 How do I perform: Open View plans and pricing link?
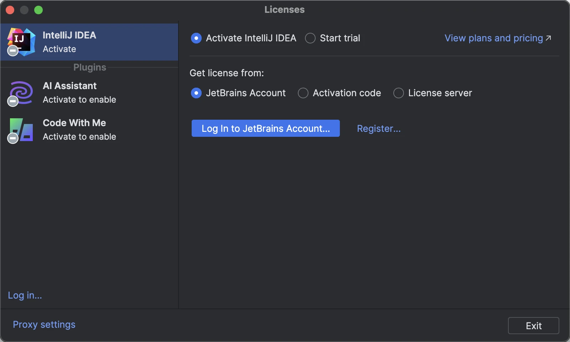click(493, 38)
